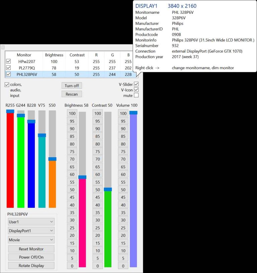This screenshot has width=257, height=273.
Task: Click the Reset Monitor button
Action: point(31,249)
